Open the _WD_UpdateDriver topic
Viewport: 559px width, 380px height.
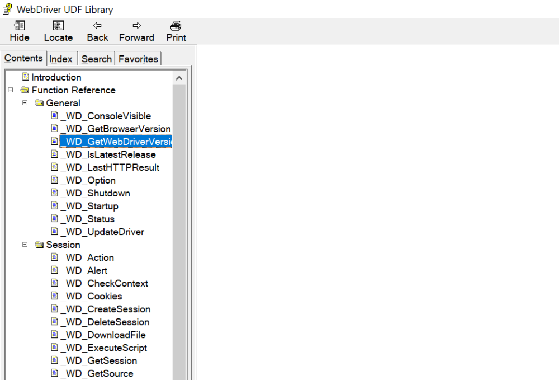click(102, 232)
